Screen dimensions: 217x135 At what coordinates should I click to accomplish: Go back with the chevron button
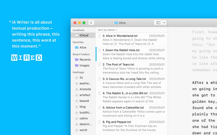(x=91, y=23)
